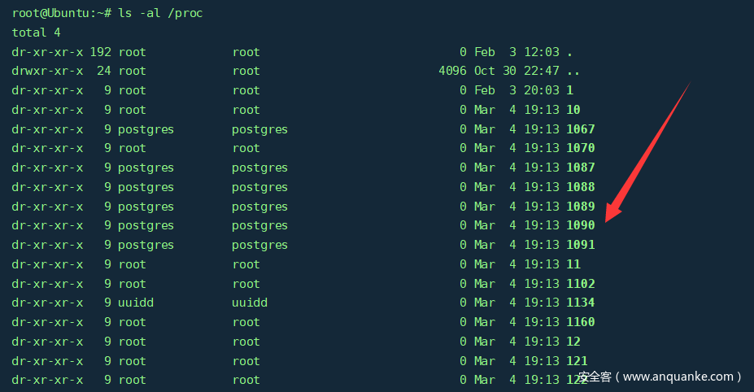Select the 1088 directory entry

(581, 187)
